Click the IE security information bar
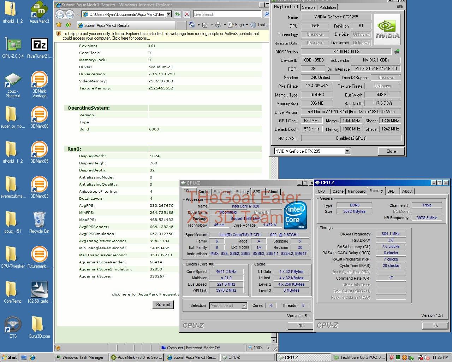The image size is (452, 362). tap(162, 36)
